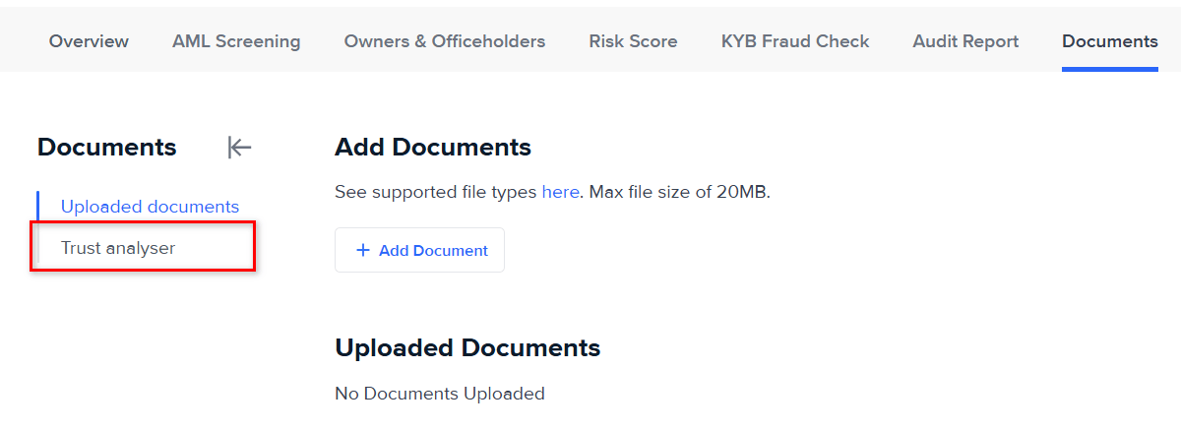Screen dimensions: 1181x431
Task: Select Uploaded documents in the sidebar
Action: [x=150, y=207]
